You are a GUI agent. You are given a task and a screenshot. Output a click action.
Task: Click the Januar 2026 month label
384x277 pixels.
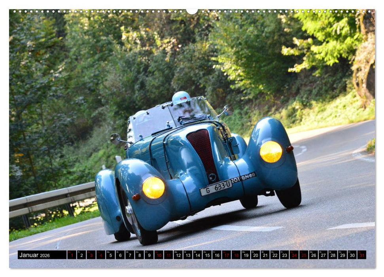click(35, 255)
